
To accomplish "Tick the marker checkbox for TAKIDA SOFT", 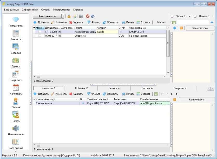I will (40, 31).
